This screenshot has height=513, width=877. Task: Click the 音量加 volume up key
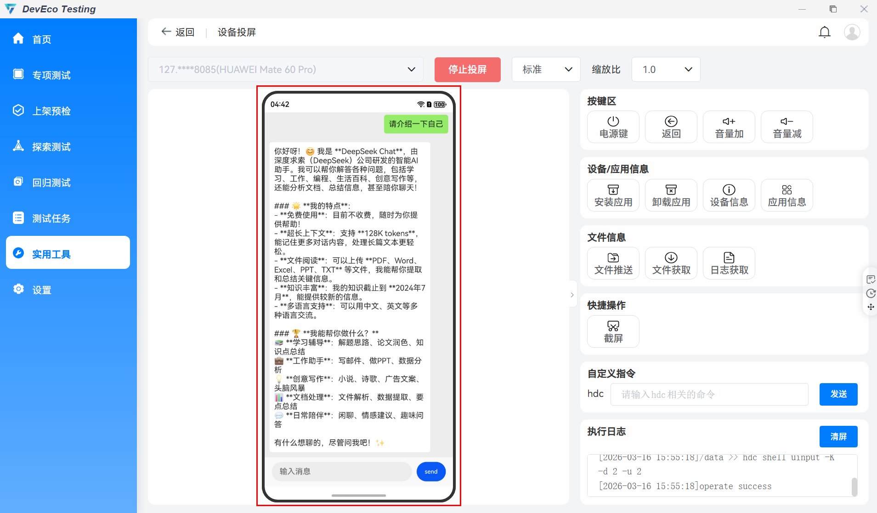729,127
